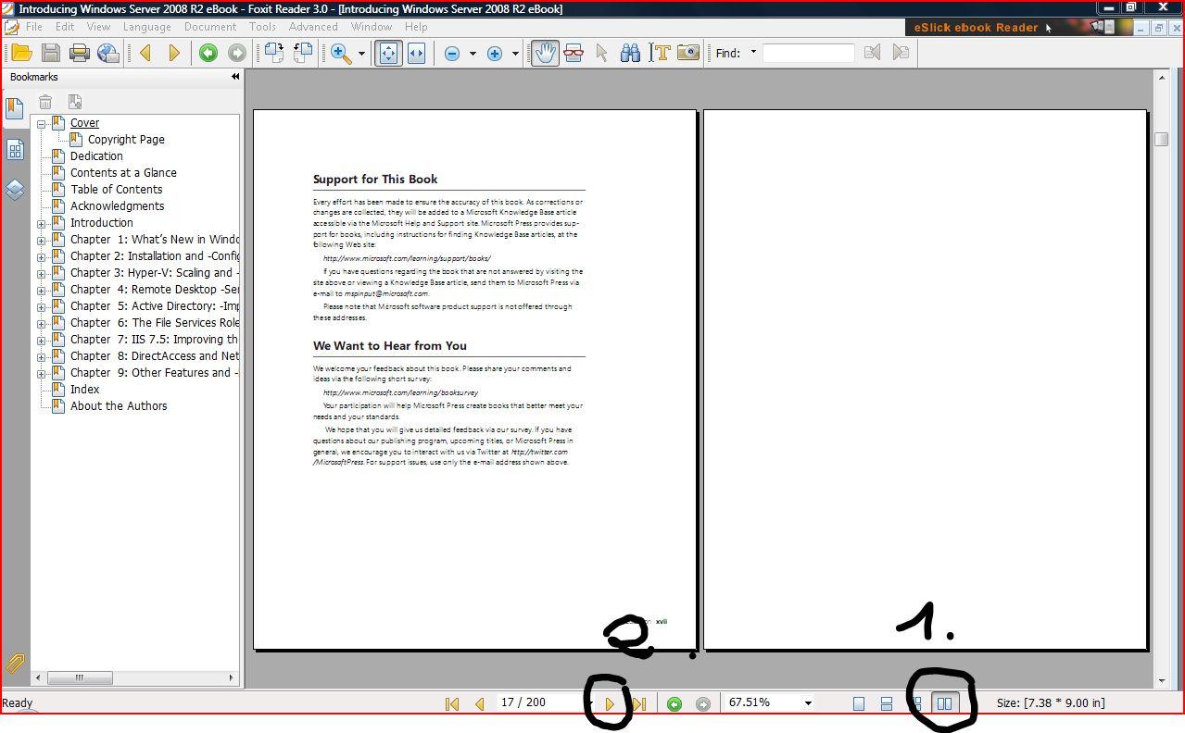
Task: Open dropdown arrow beside magnifier zoom tool
Action: (360, 54)
